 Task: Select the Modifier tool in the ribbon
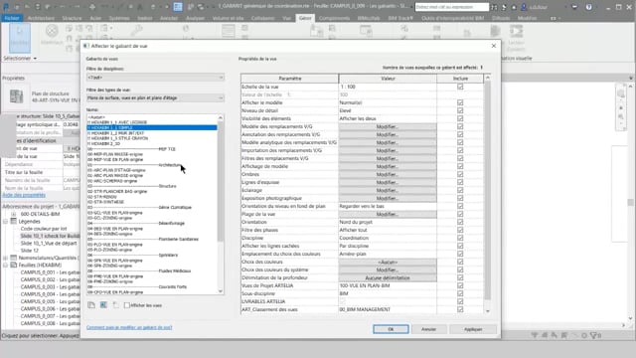click(x=20, y=38)
